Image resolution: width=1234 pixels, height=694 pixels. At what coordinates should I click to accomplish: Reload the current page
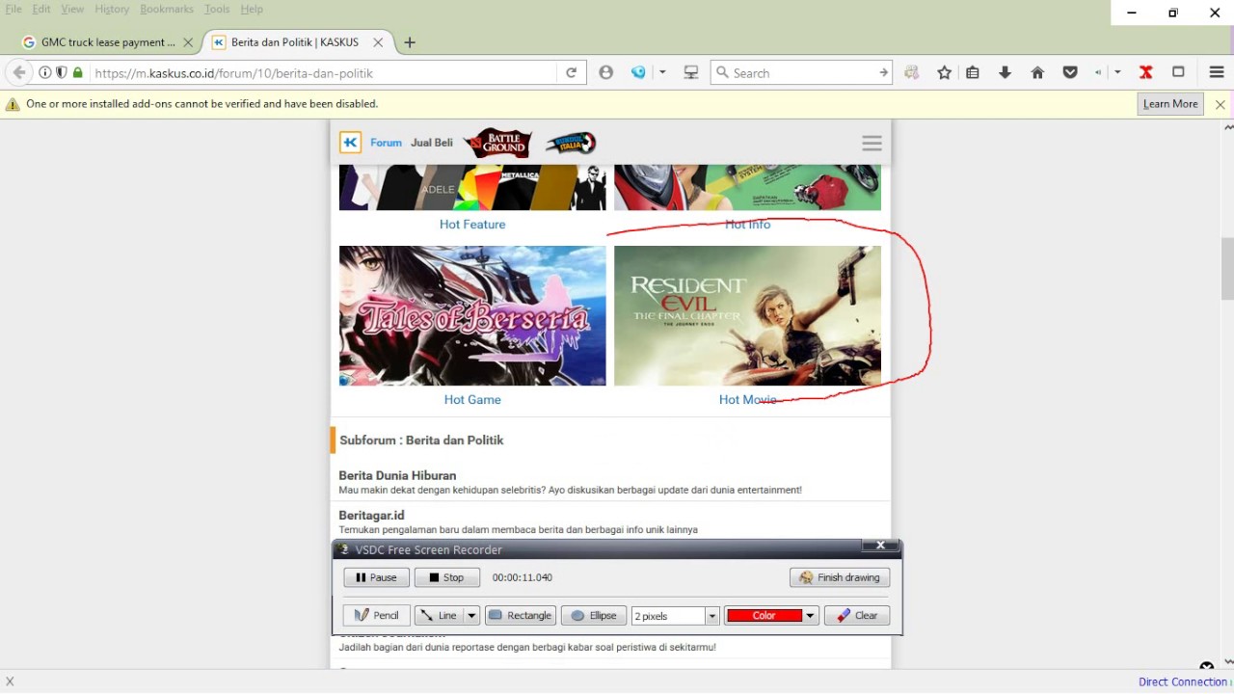tap(571, 72)
